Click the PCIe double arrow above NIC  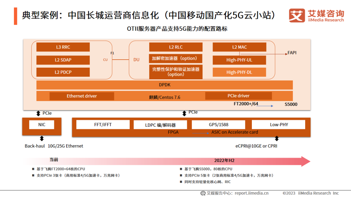click(x=38, y=113)
